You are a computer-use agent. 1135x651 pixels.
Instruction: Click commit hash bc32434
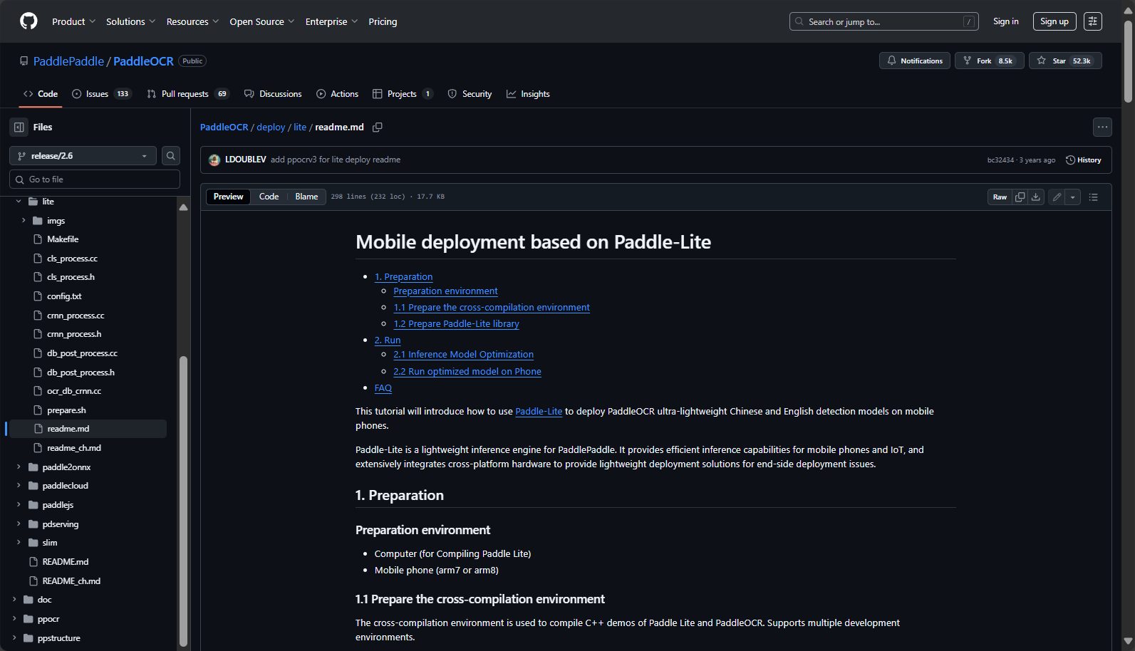1000,160
